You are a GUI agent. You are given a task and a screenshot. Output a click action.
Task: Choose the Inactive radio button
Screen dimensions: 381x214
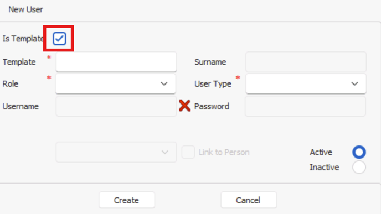point(359,167)
